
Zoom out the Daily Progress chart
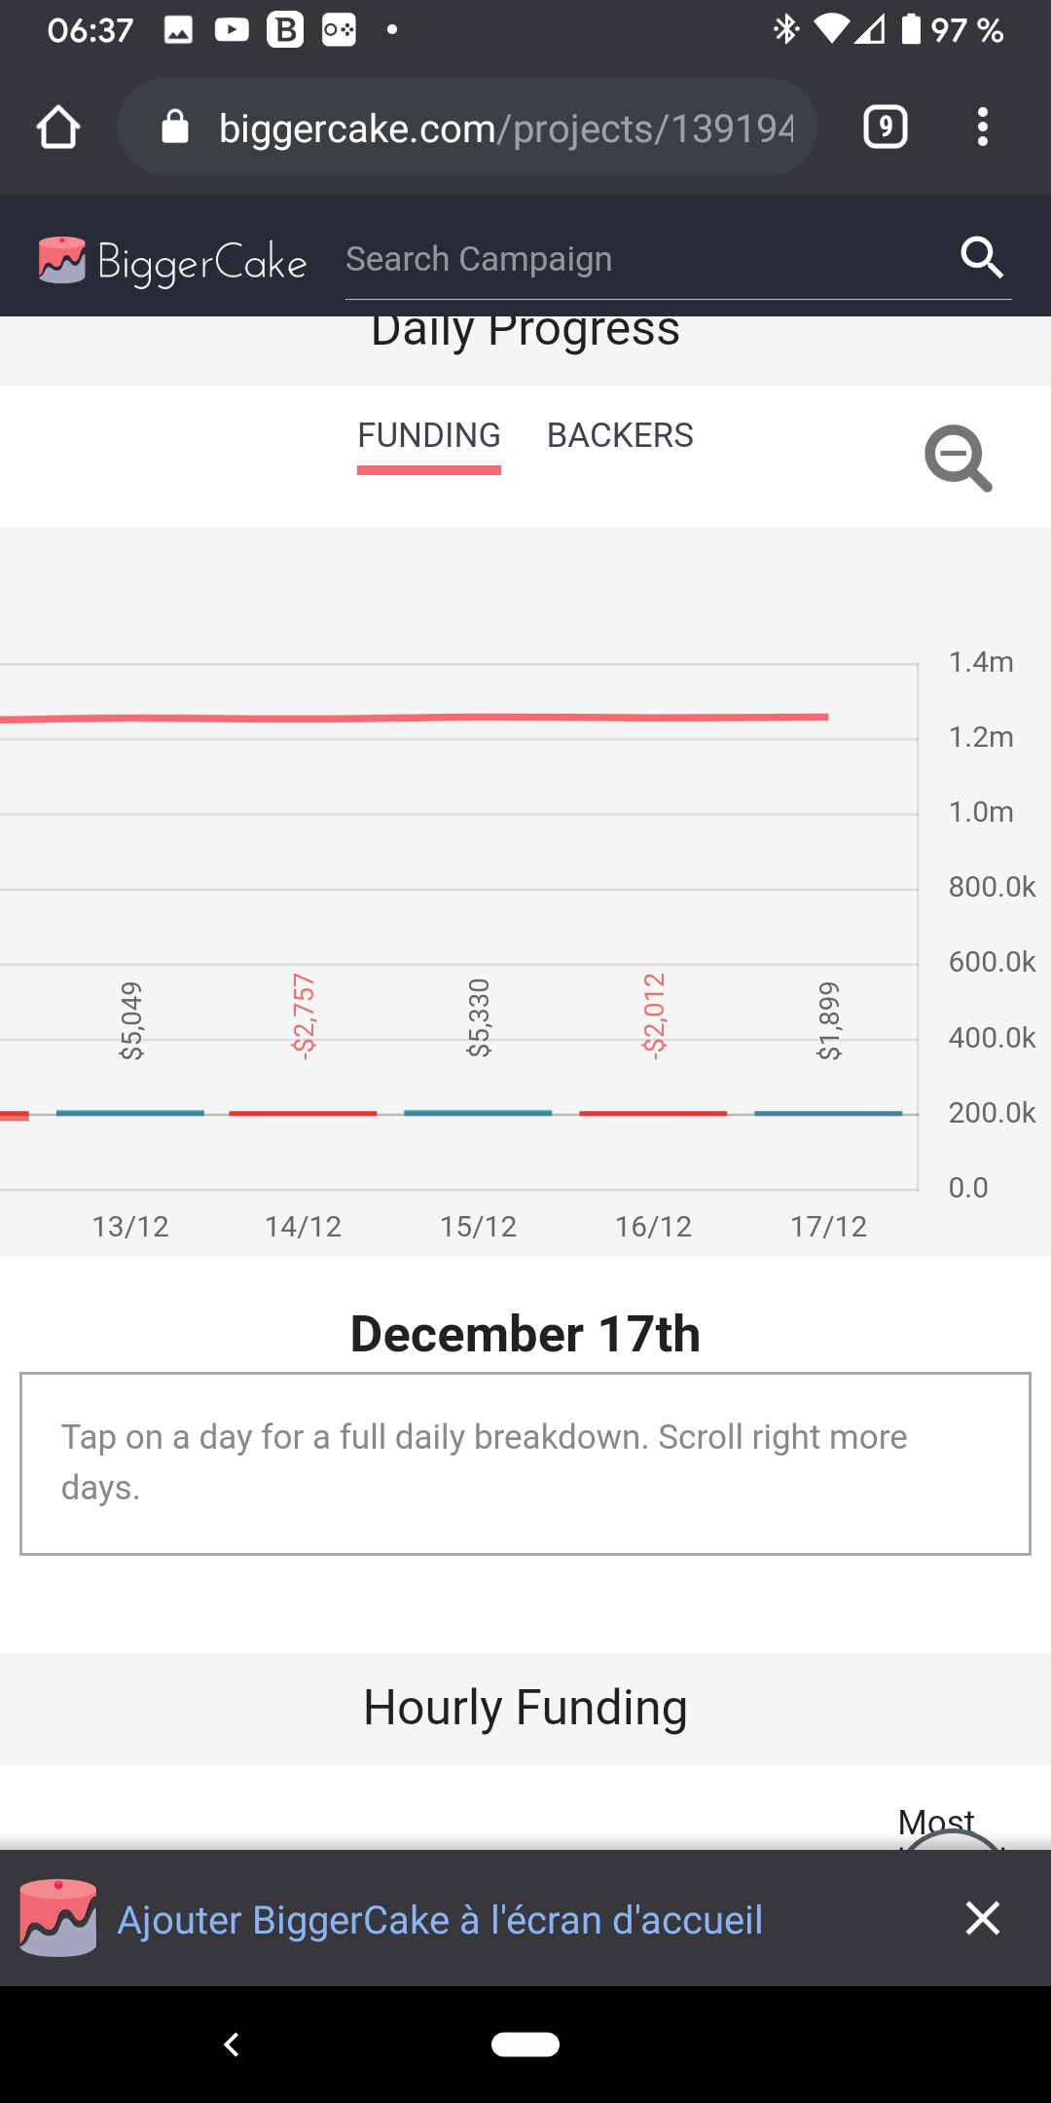coord(959,458)
